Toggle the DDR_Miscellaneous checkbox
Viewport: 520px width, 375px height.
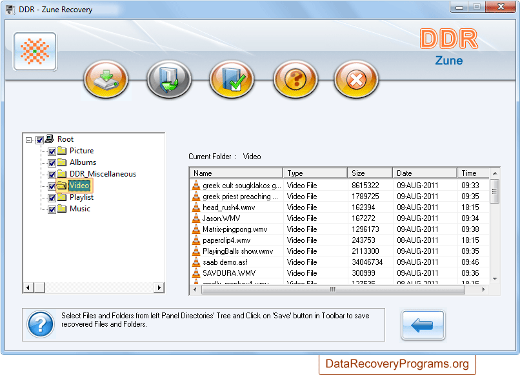point(52,175)
